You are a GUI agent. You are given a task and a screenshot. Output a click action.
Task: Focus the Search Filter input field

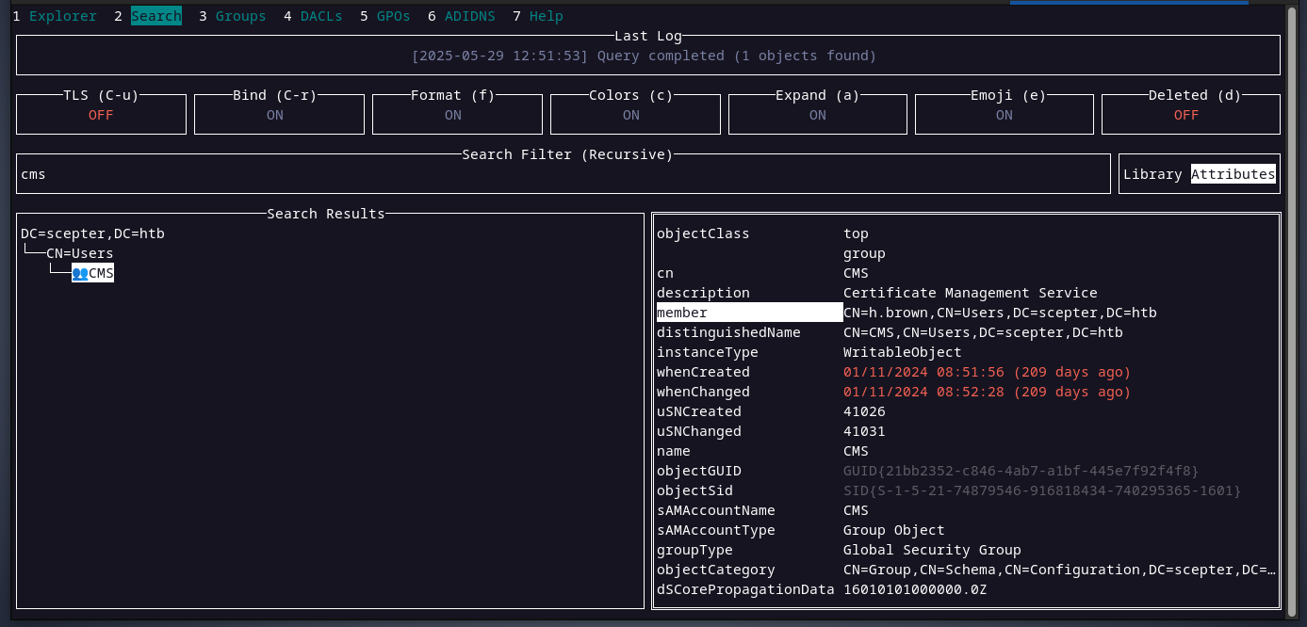tap(563, 174)
